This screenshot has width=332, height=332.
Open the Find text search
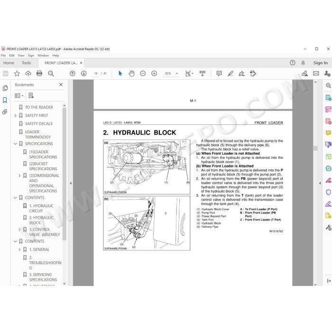tap(51, 74)
